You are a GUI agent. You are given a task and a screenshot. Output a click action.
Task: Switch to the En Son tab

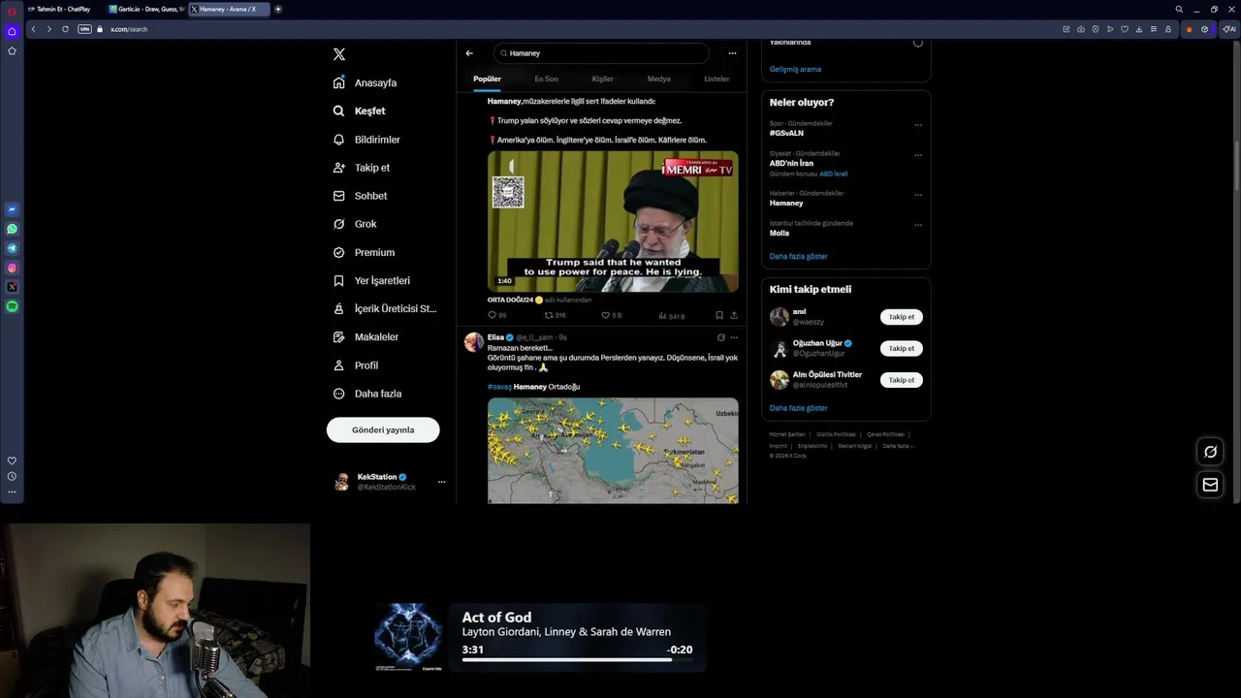[x=546, y=79]
